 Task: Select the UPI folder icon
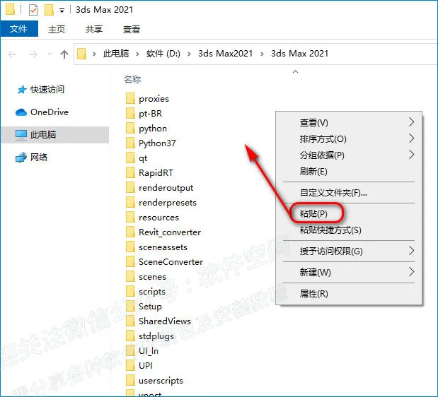tap(130, 365)
